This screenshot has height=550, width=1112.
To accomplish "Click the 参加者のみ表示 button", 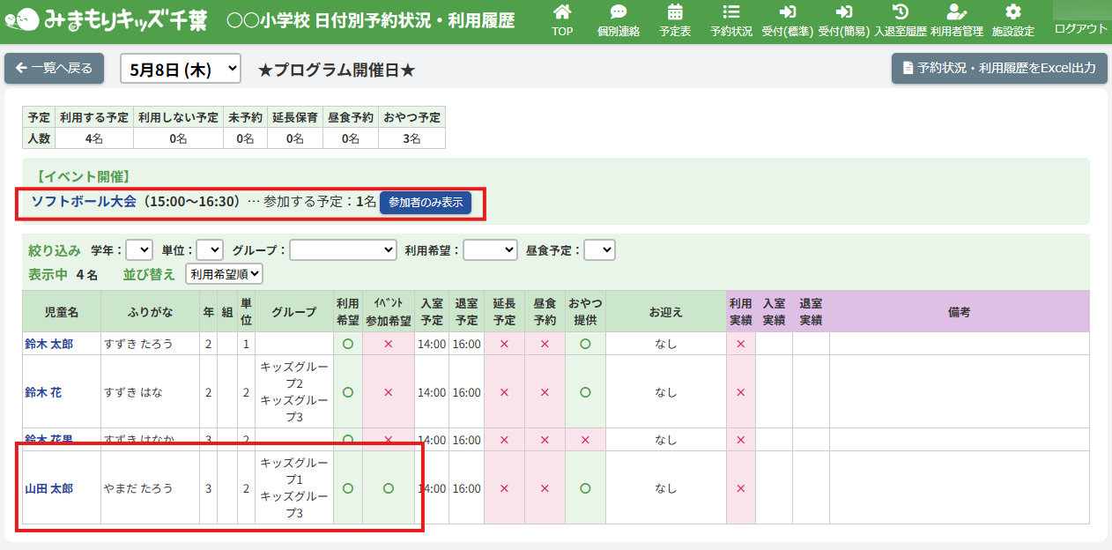I will [x=426, y=203].
